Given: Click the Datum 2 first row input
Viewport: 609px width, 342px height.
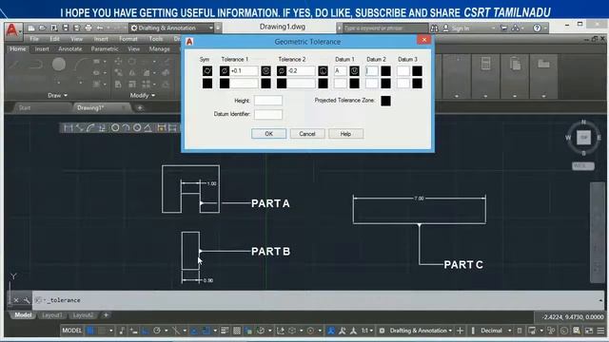Looking at the screenshot, I should [x=372, y=71].
